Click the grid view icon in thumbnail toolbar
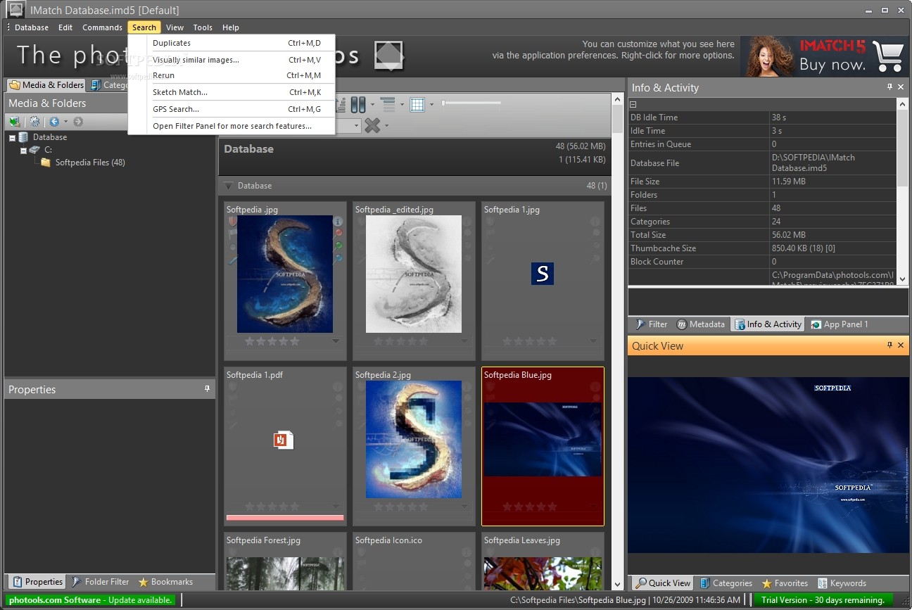 click(417, 105)
